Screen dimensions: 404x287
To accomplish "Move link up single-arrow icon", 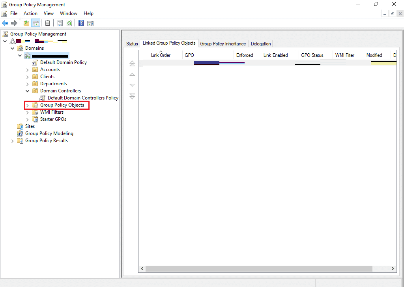I will [x=132, y=74].
